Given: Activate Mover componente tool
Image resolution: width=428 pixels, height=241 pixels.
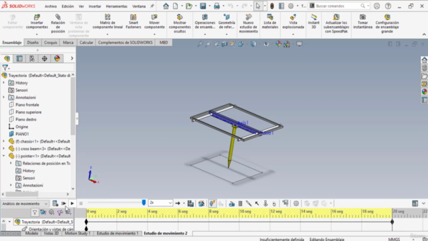Looking at the screenshot, I should 154,21.
